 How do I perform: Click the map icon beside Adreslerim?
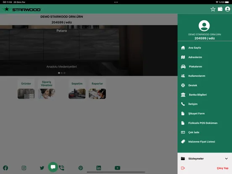click(183, 57)
